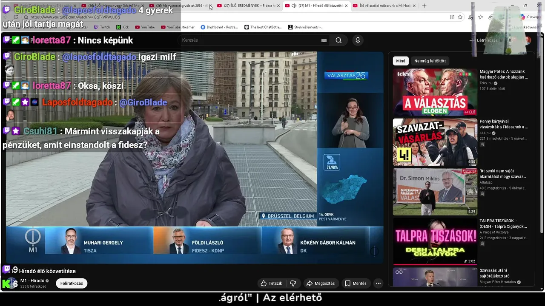Open the TALPRA TISZÁSOK video thumbnail
Screen dimensions: 545x306
click(x=435, y=241)
